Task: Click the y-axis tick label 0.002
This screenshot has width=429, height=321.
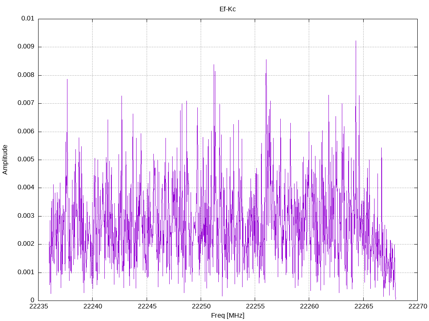Action: (x=26, y=244)
